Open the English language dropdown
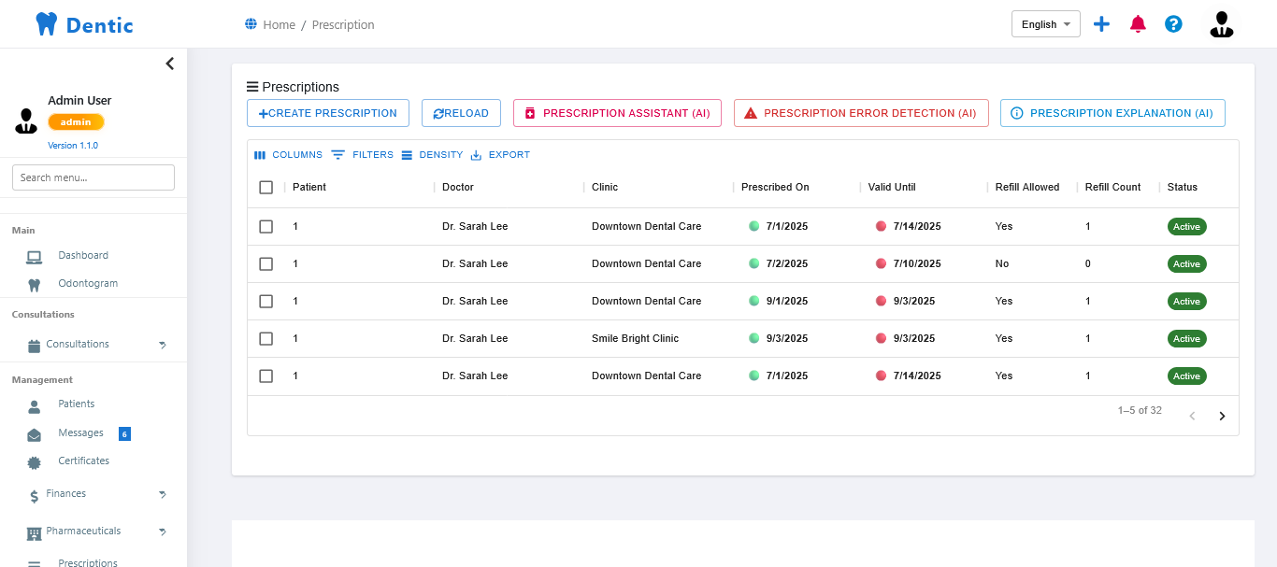Screen dimensions: 1277x567 1045,23
